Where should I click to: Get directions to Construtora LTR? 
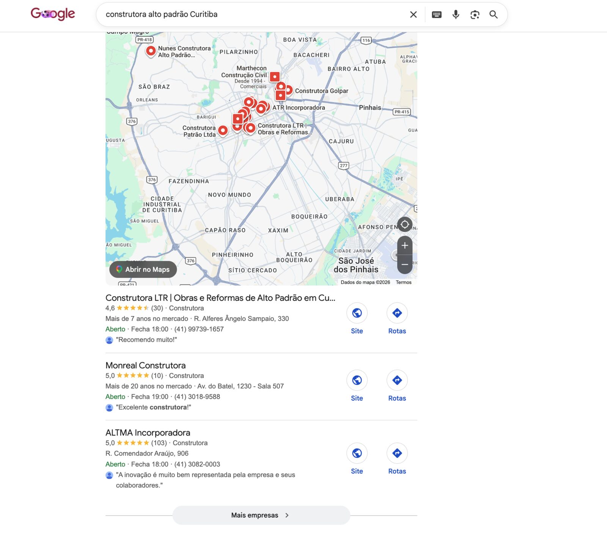pyautogui.click(x=397, y=319)
